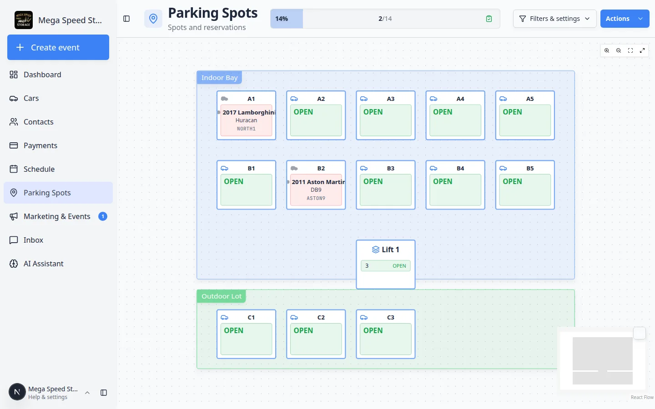Fit the parking map to view
The image size is (655, 409).
coord(630,50)
